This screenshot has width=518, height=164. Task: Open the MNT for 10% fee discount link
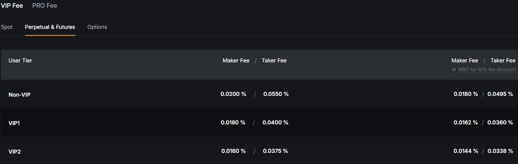point(486,70)
